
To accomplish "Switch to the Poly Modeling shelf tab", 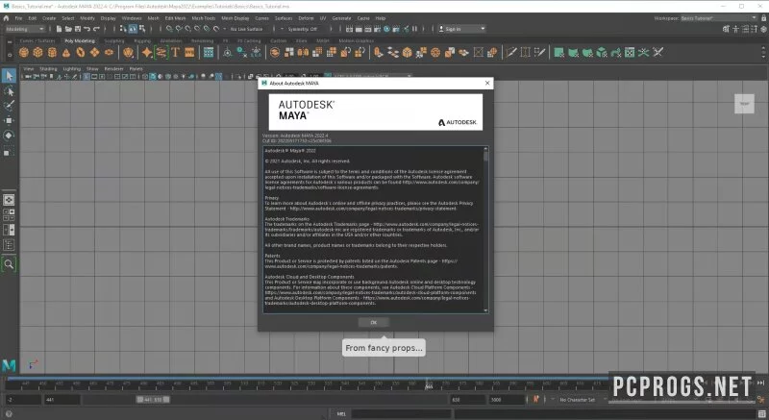I will tap(80, 40).
